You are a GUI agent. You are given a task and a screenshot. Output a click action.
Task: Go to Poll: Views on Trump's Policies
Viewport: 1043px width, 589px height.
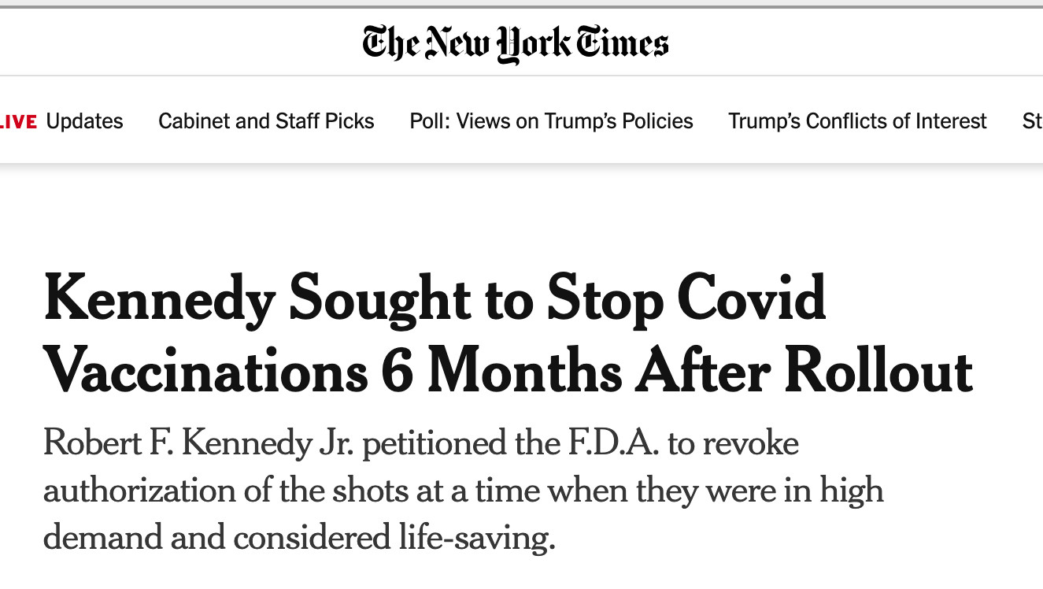551,121
